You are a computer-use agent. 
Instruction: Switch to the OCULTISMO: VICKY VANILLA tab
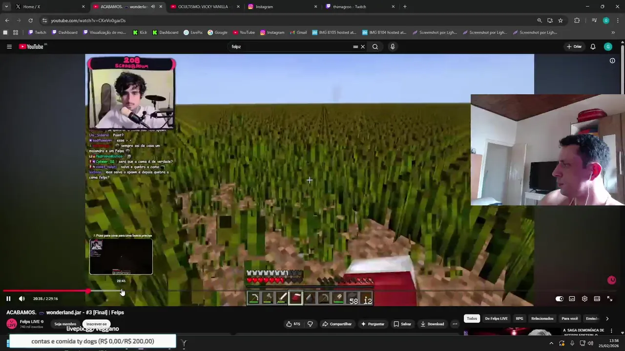(204, 7)
